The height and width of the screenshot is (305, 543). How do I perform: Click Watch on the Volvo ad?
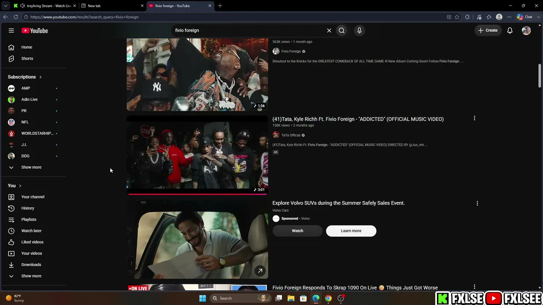point(297,231)
